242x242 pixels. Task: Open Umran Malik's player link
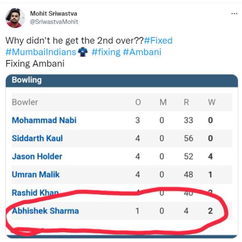click(36, 175)
